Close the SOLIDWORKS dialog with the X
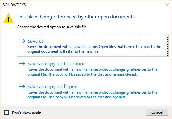The image size is (172, 119). [167, 5]
